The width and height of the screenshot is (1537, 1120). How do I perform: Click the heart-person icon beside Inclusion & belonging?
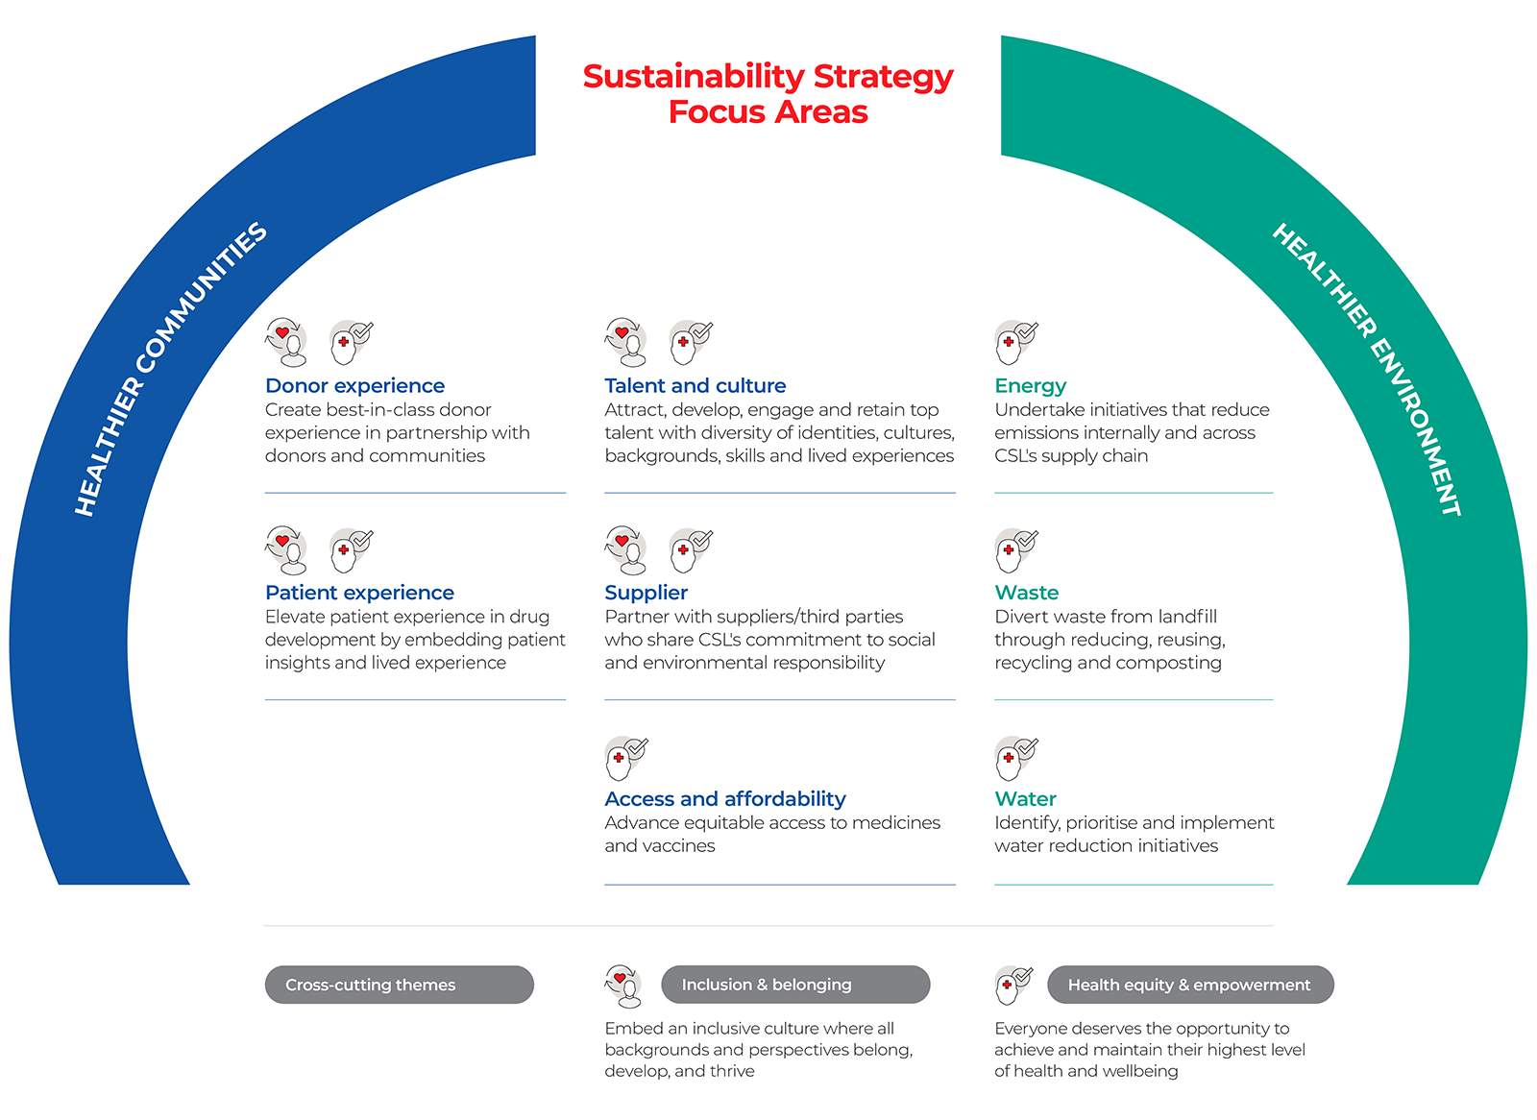tap(624, 986)
